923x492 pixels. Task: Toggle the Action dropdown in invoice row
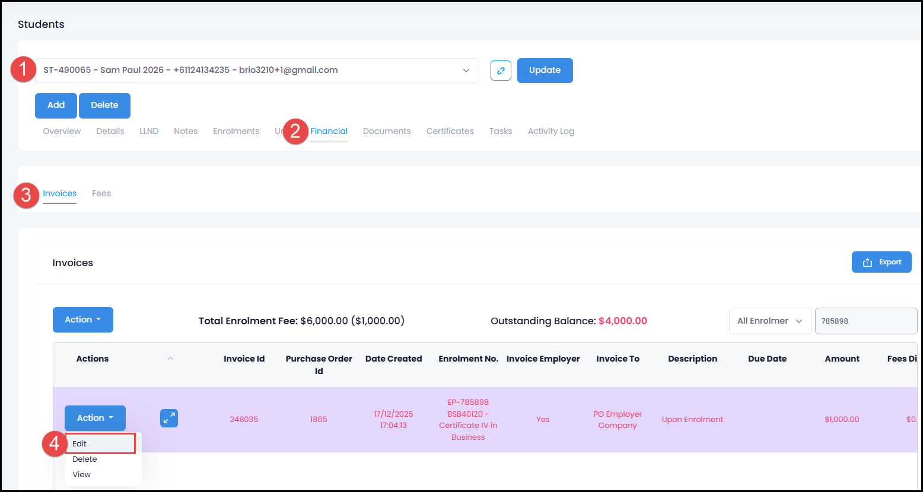click(95, 418)
